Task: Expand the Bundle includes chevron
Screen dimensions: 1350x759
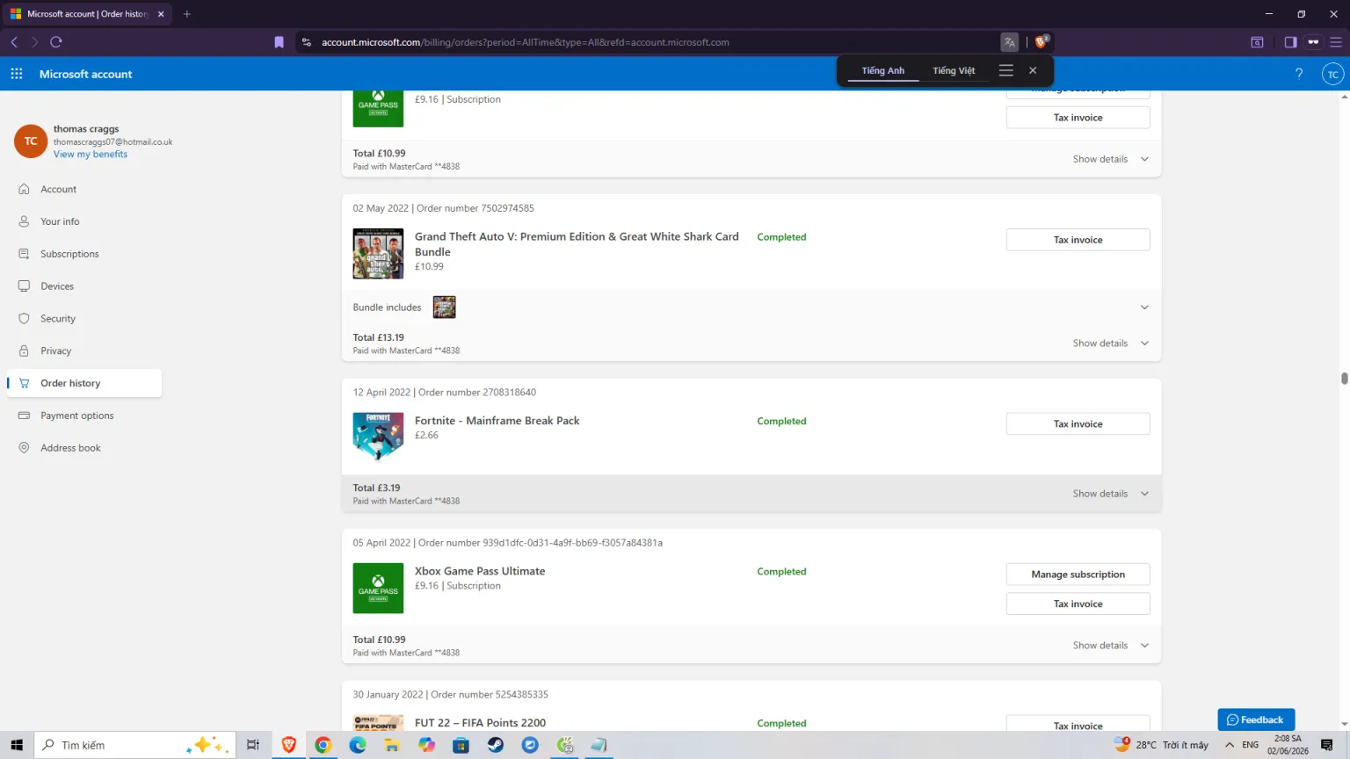Action: tap(1144, 307)
